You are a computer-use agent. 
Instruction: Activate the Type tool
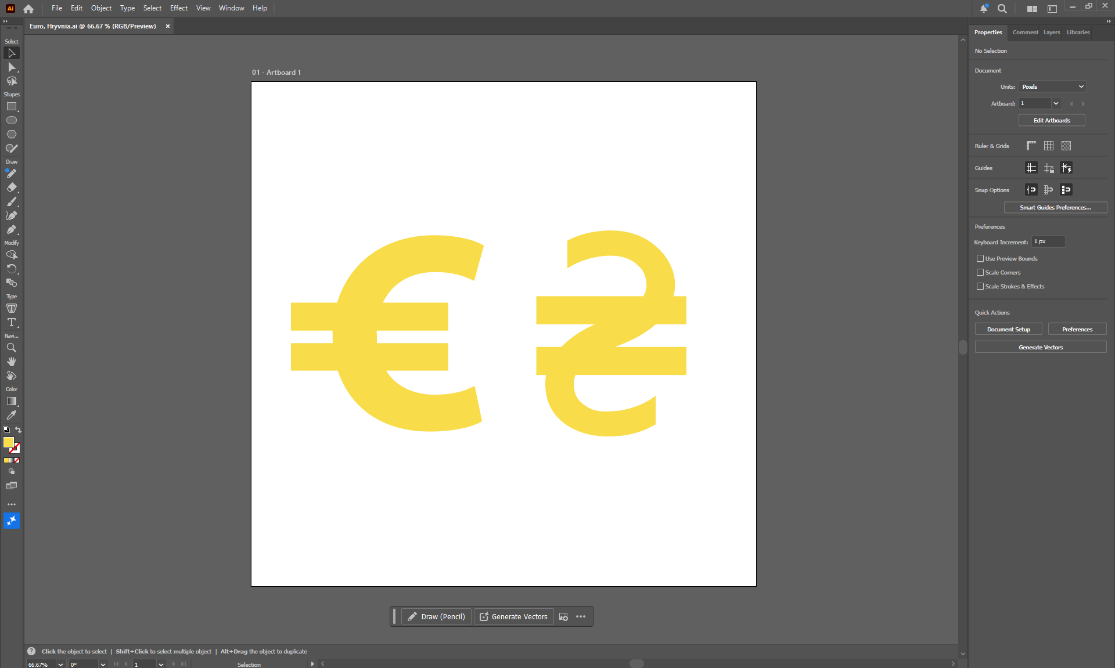11,323
